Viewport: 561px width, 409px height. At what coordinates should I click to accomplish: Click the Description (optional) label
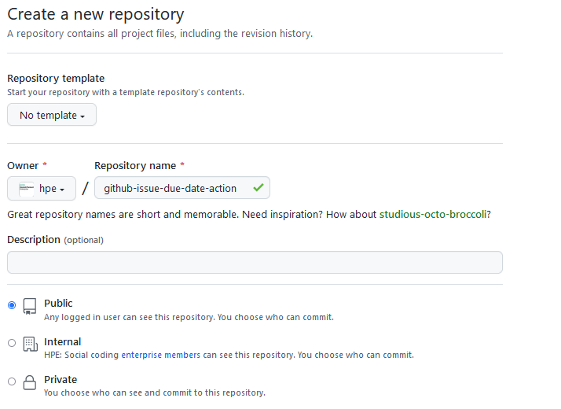point(56,240)
